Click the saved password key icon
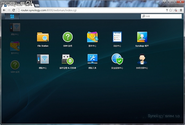 167,10
